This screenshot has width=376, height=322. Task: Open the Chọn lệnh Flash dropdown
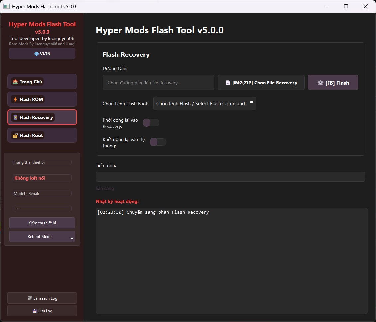(205, 103)
